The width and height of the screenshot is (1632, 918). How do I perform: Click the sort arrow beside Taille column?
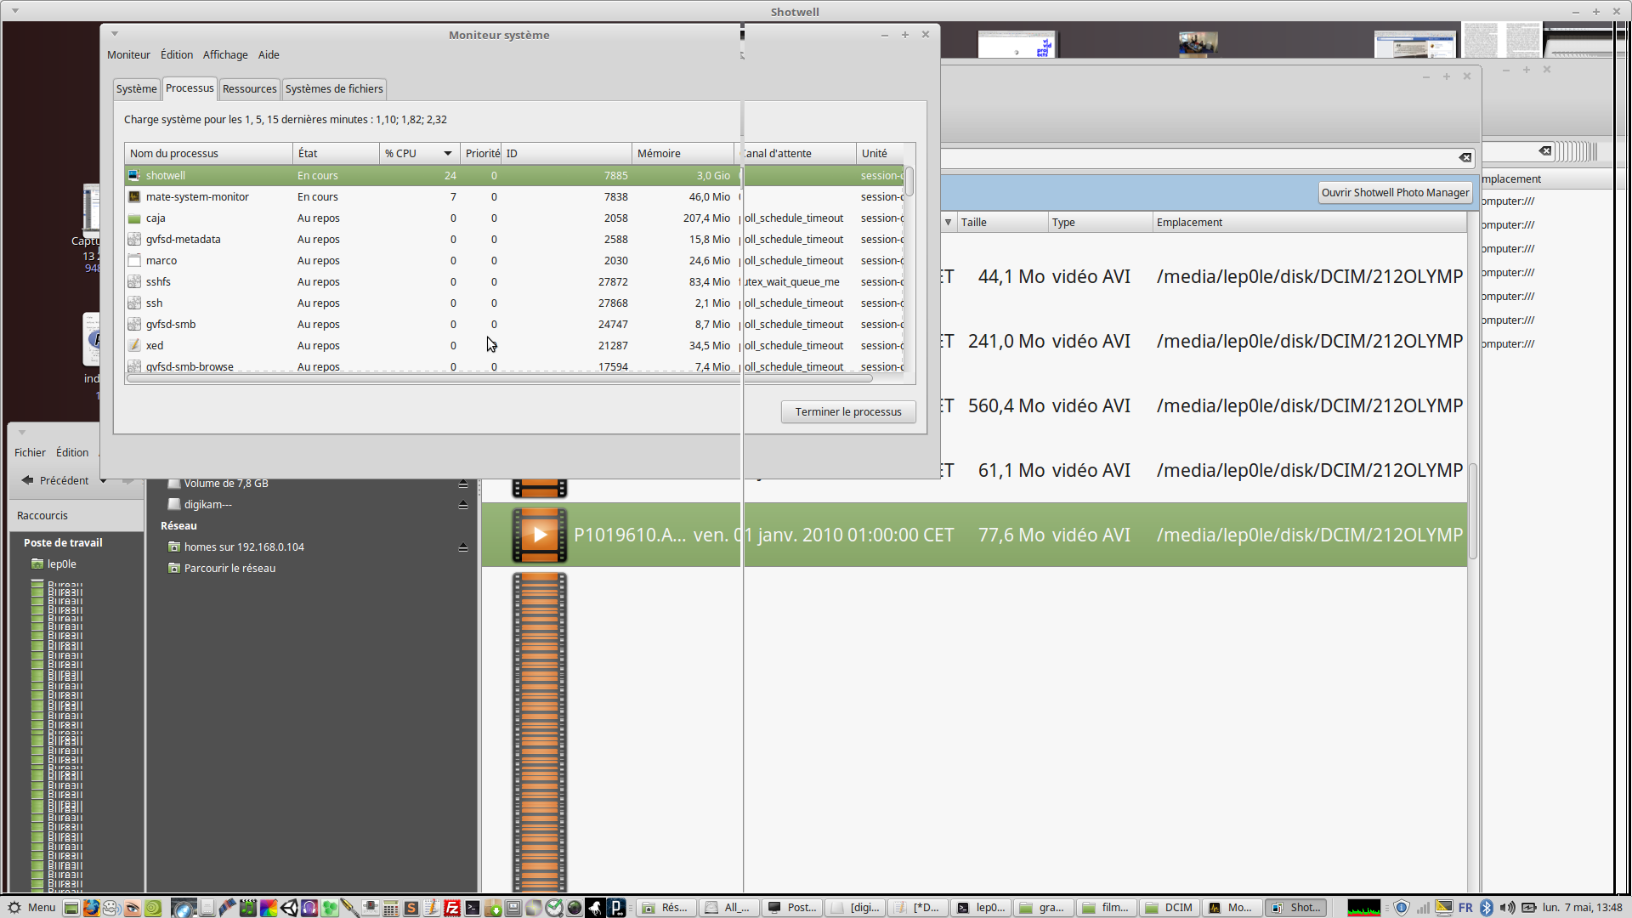[948, 223]
